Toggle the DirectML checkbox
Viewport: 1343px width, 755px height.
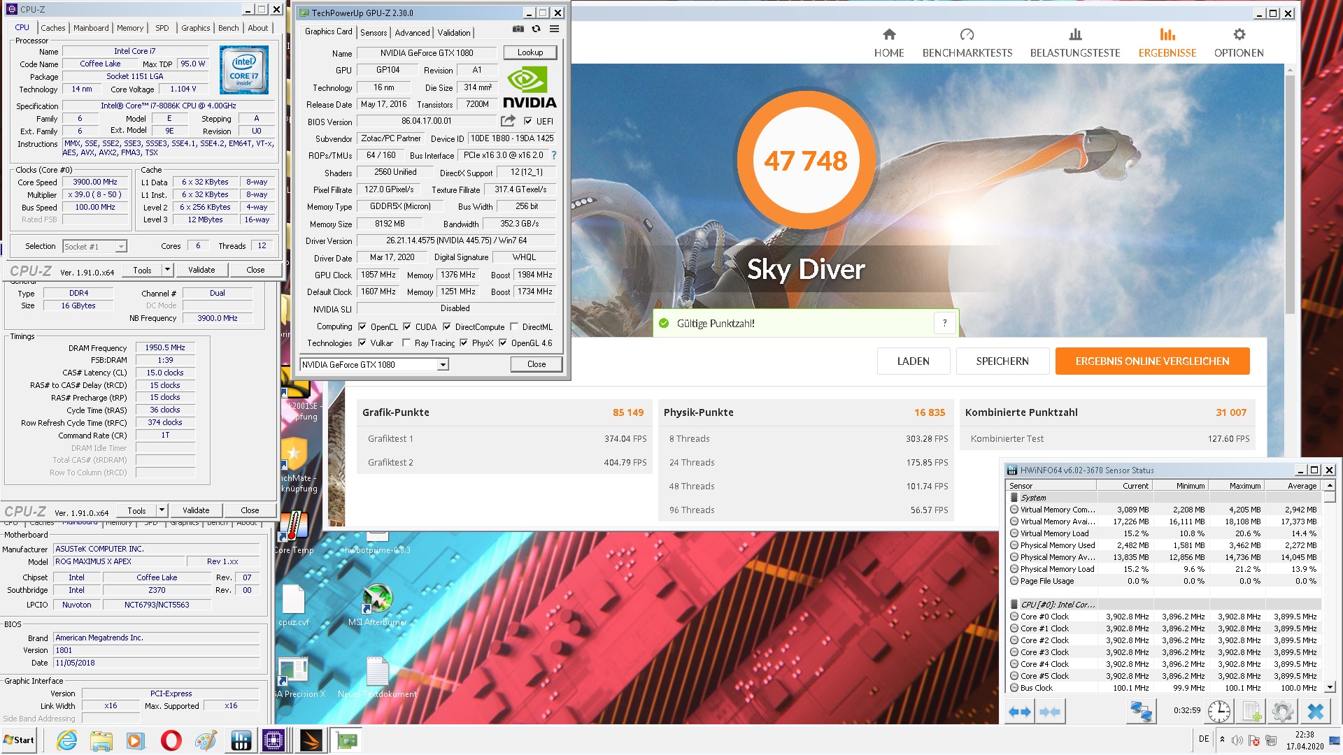[514, 326]
